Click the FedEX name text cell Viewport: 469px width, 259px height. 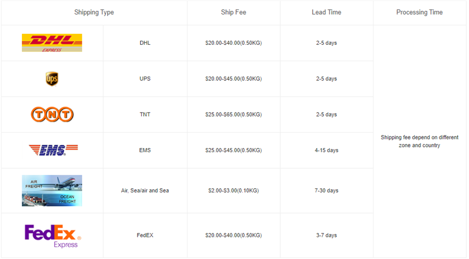pyautogui.click(x=145, y=236)
